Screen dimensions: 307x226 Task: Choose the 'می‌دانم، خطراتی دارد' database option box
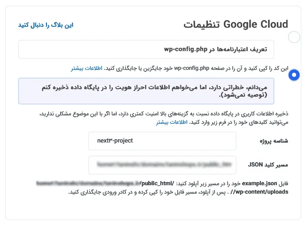pos(146,91)
